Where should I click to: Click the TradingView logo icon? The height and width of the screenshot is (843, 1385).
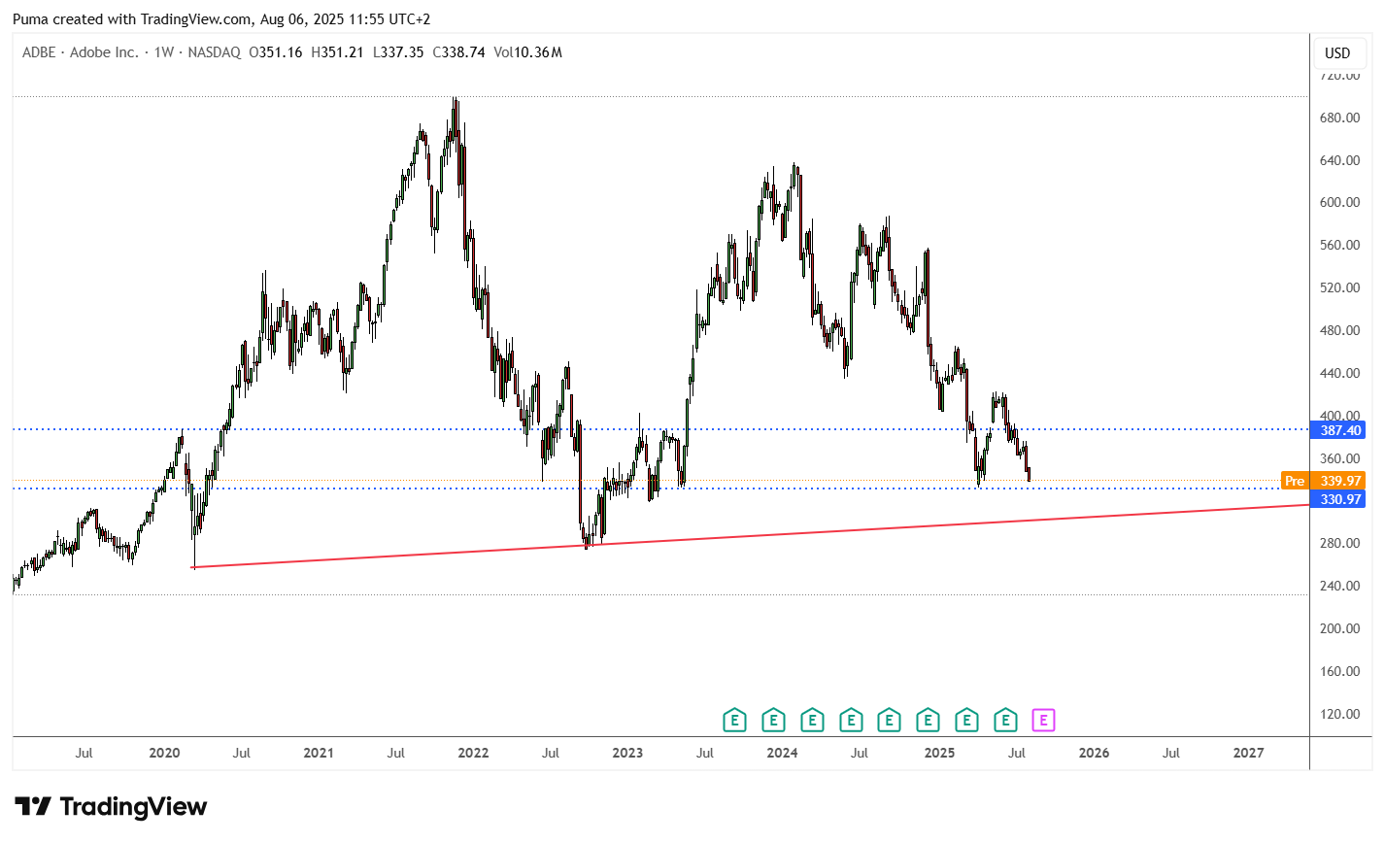33,806
